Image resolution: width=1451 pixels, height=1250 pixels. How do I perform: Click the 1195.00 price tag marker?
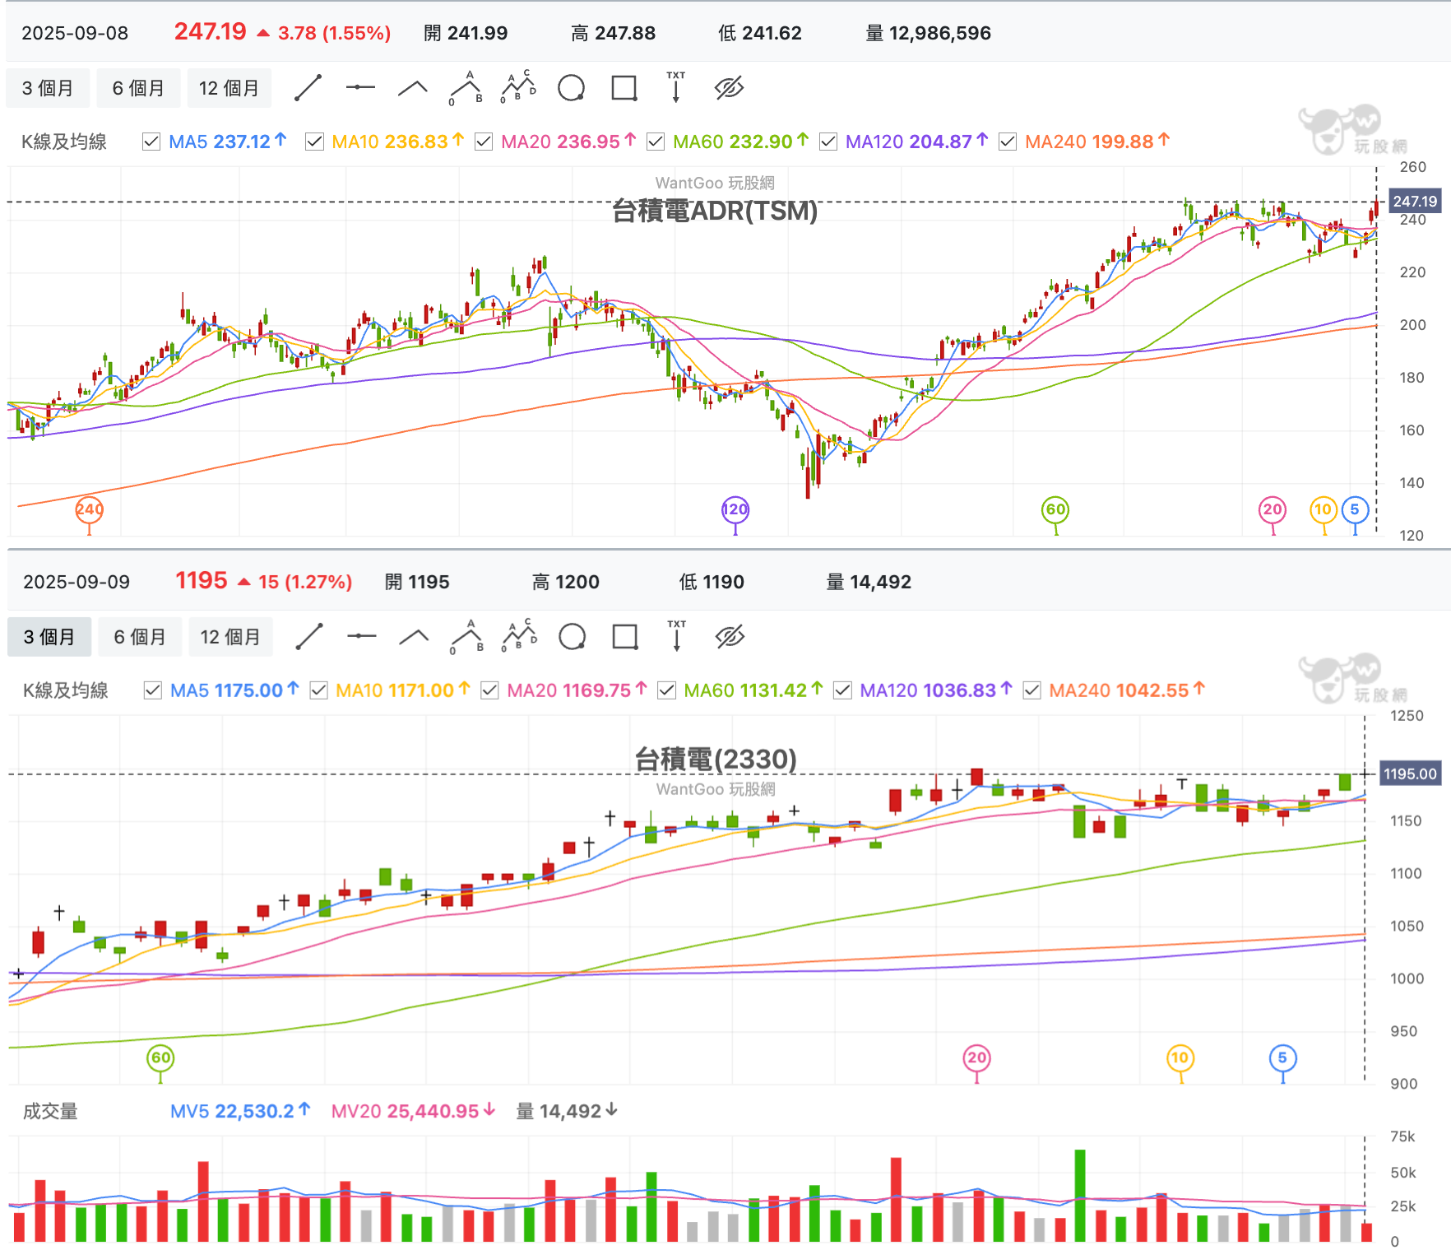[x=1409, y=774]
